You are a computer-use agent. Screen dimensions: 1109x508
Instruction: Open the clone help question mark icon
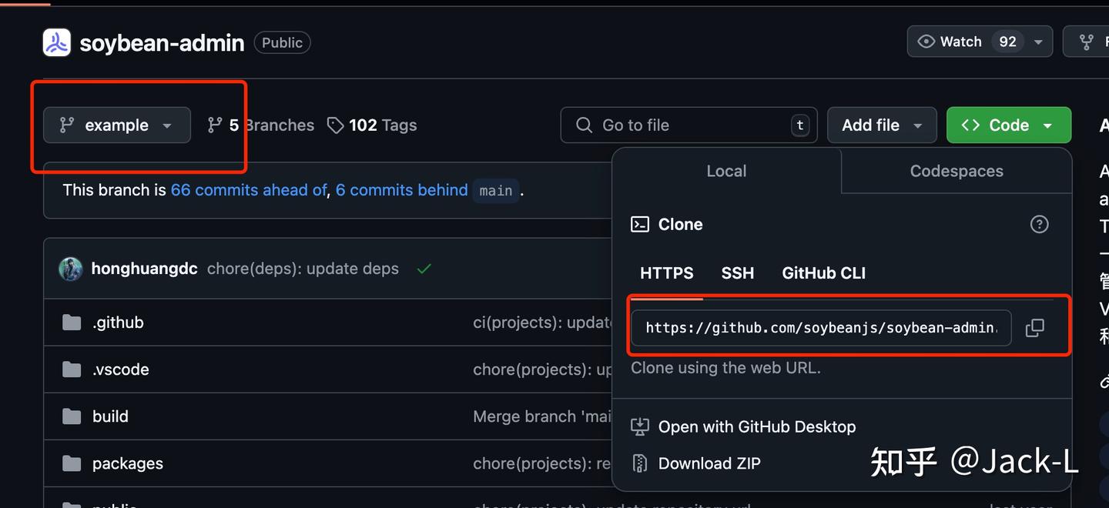click(x=1039, y=224)
